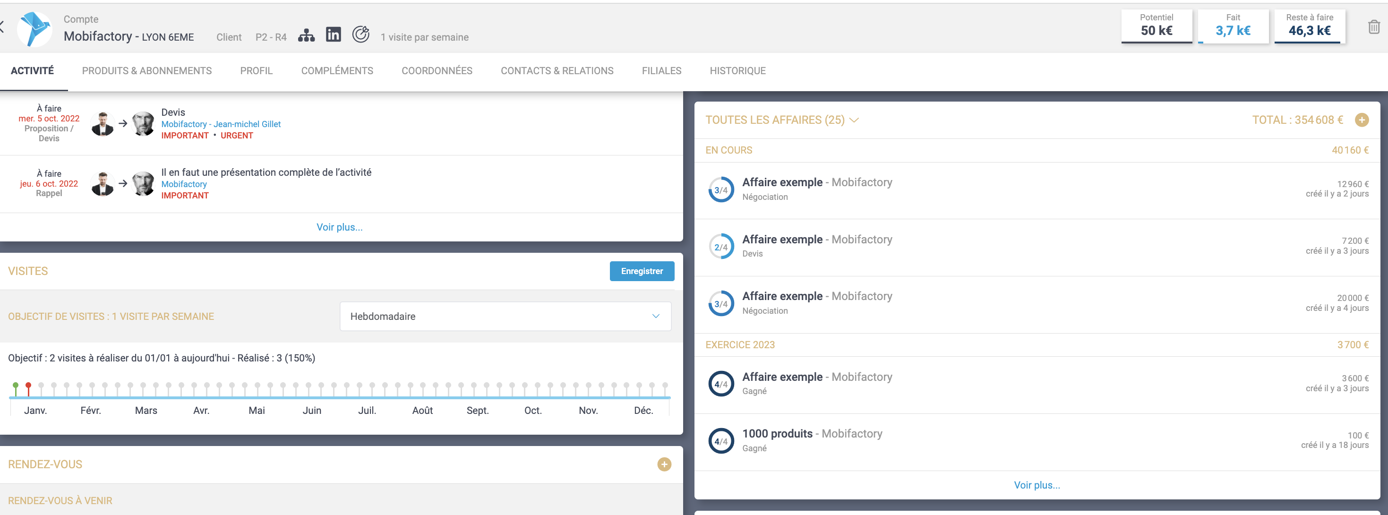Click Voir plus under activities
The height and width of the screenshot is (515, 1388).
[339, 227]
